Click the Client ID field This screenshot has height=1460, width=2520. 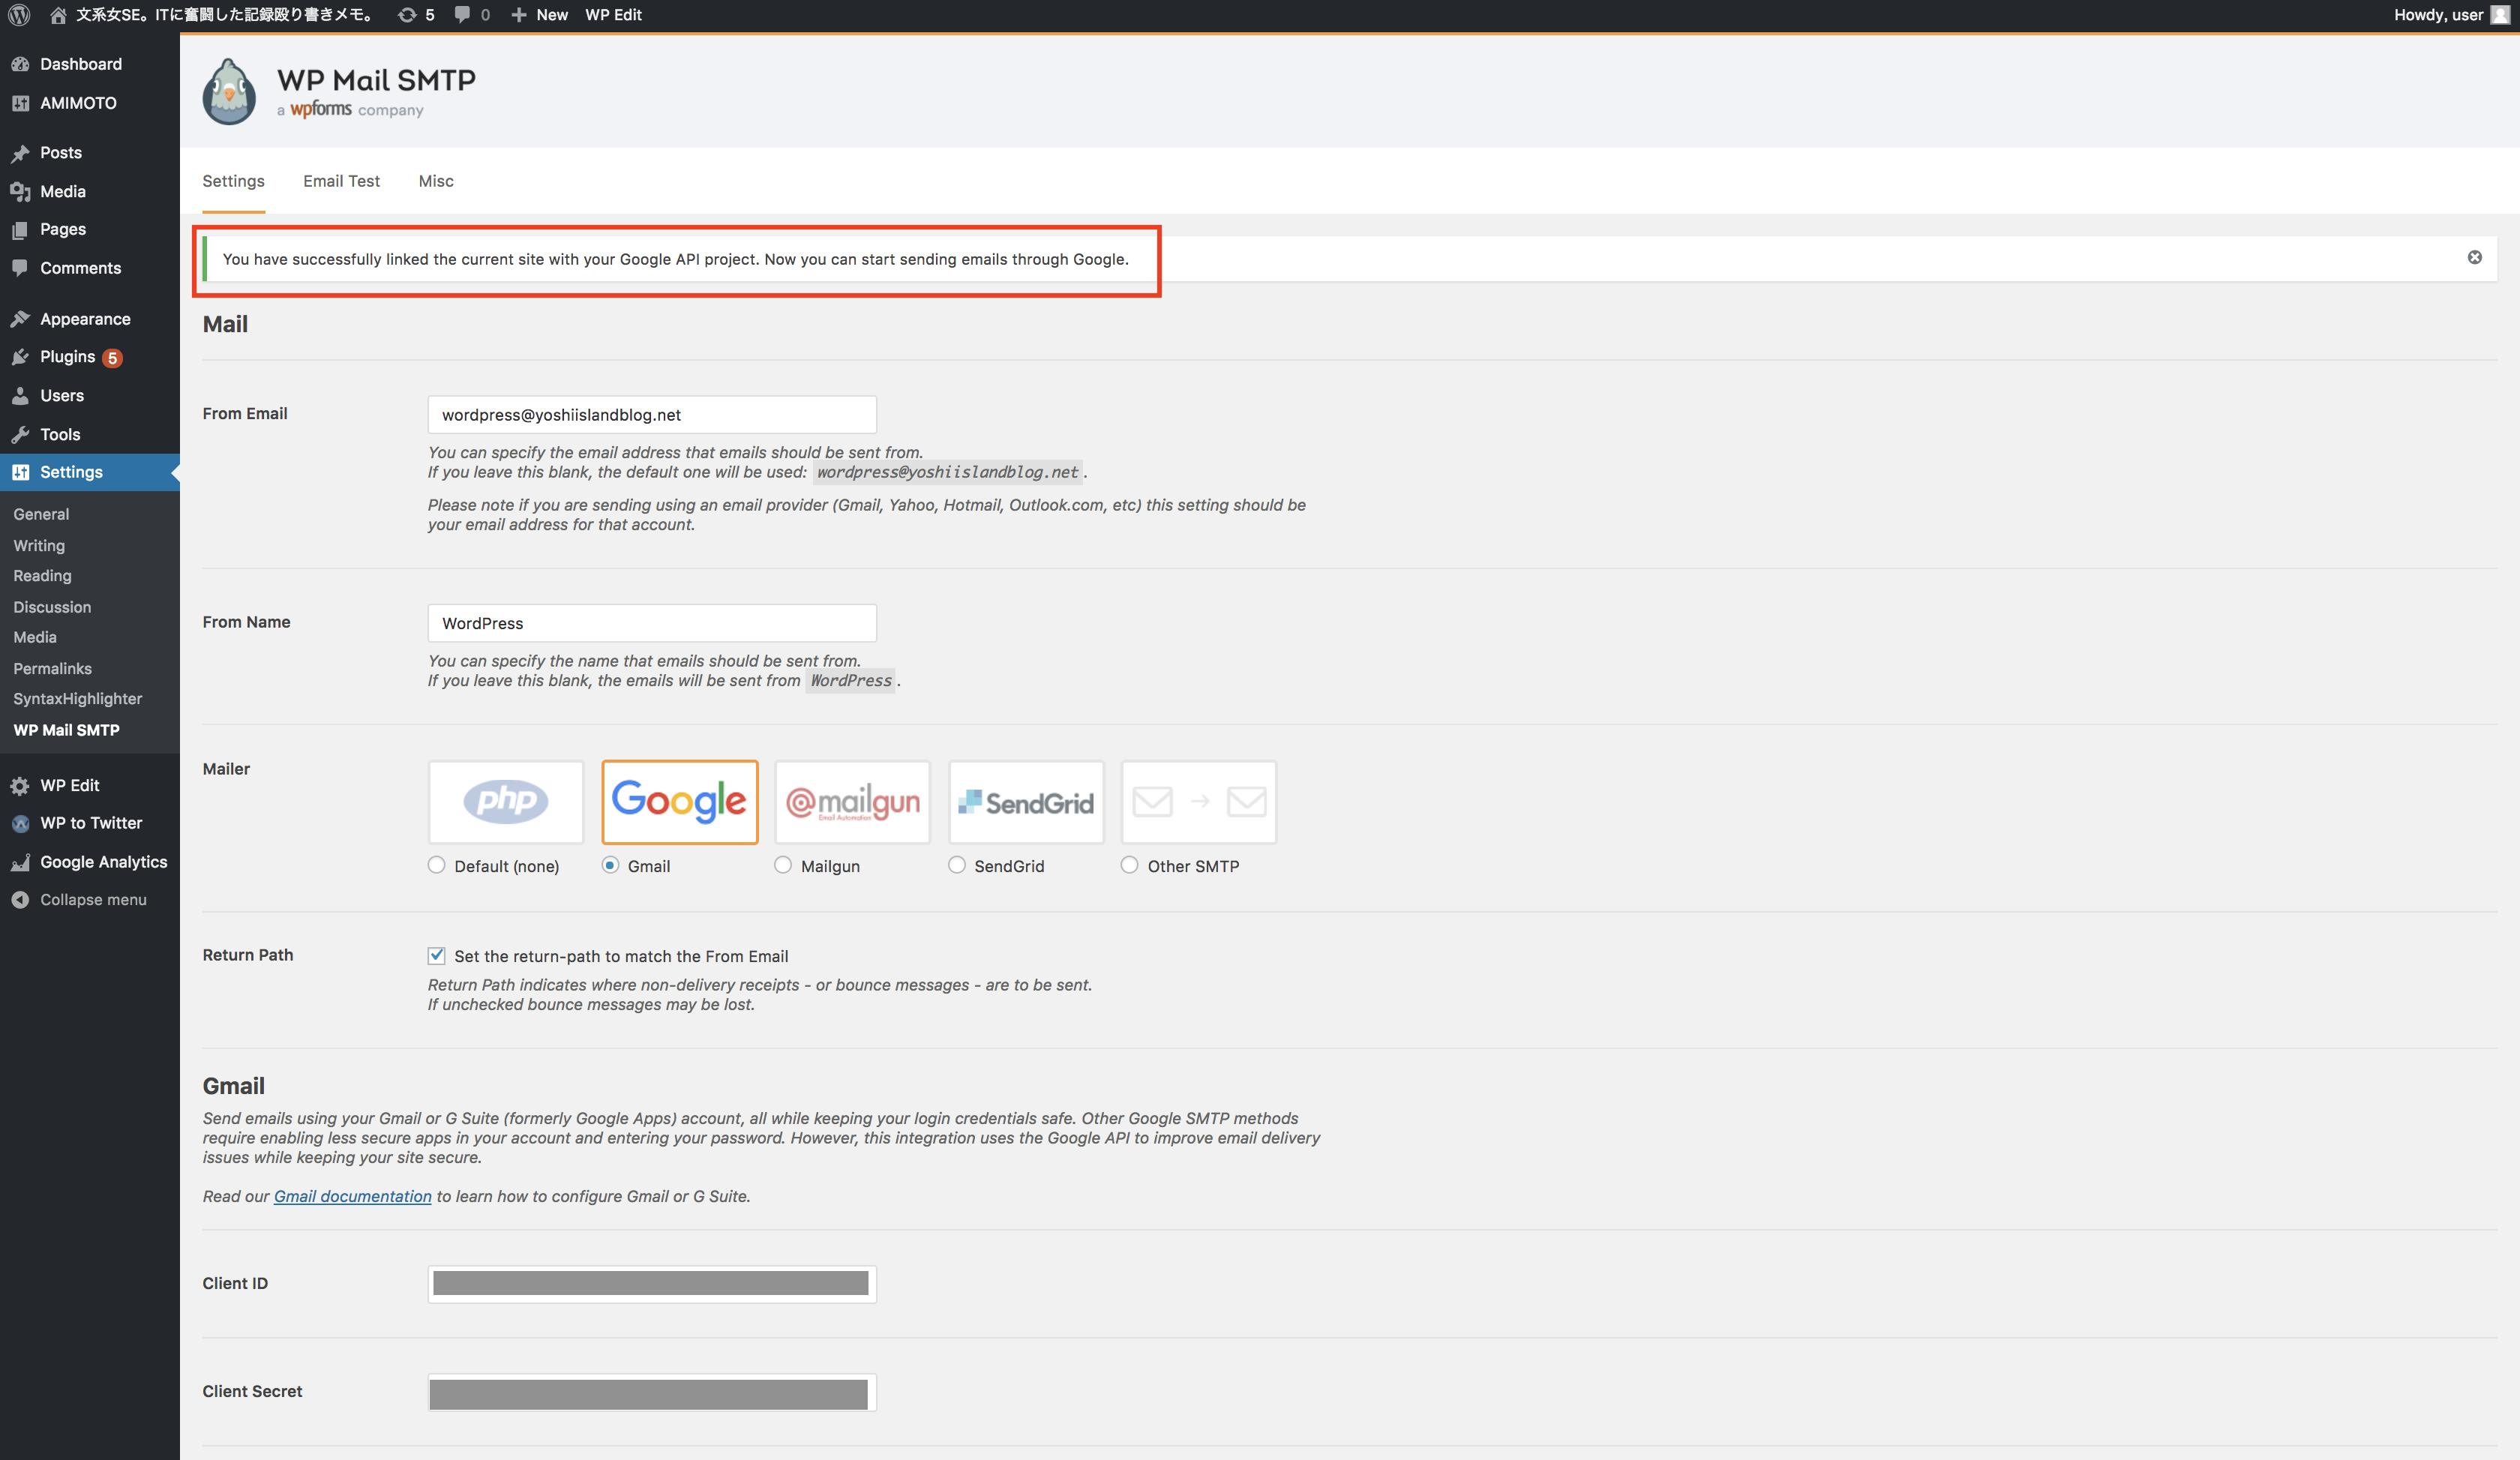coord(652,1284)
